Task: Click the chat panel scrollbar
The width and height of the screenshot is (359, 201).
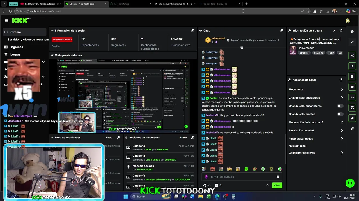Action: (x=286, y=149)
